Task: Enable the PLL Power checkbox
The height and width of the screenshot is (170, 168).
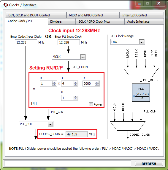Action: coord(91,104)
